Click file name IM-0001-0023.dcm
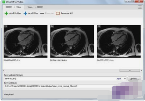 coord(12,60)
